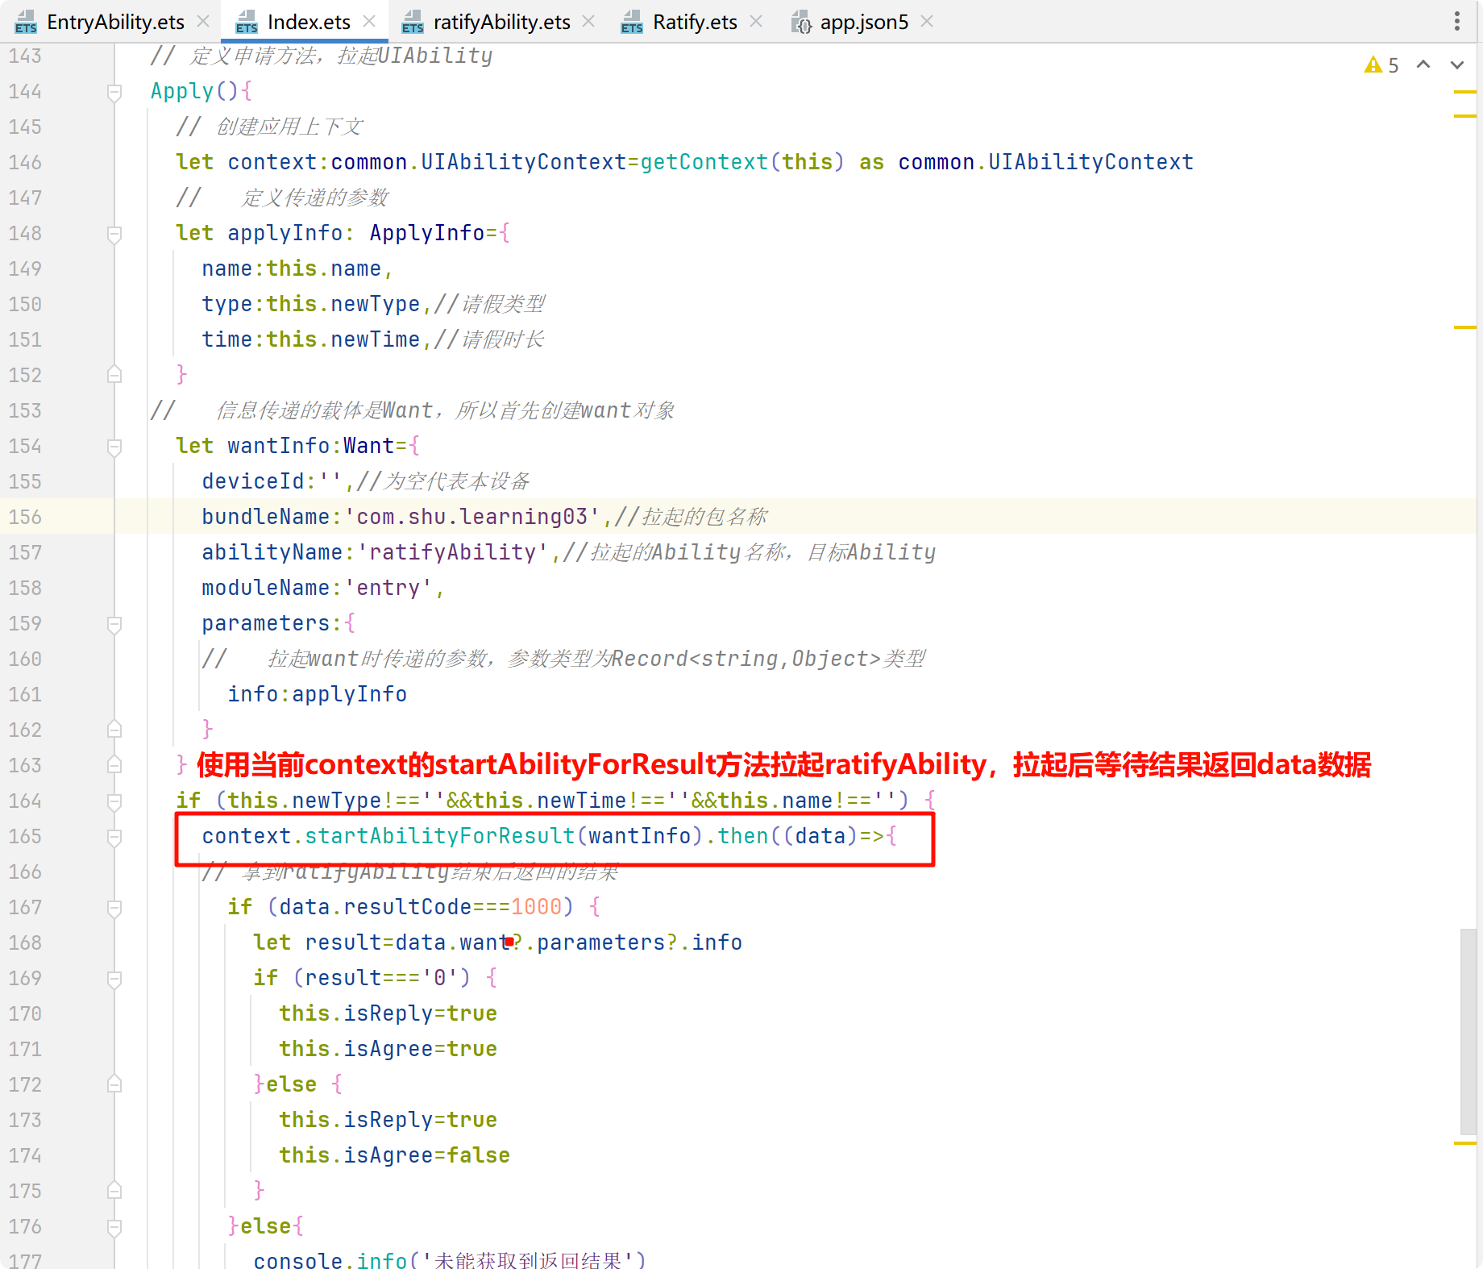Screen dimensions: 1483x1269
Task: Switch to the ratifyAbility.ets tab
Action: 502,22
